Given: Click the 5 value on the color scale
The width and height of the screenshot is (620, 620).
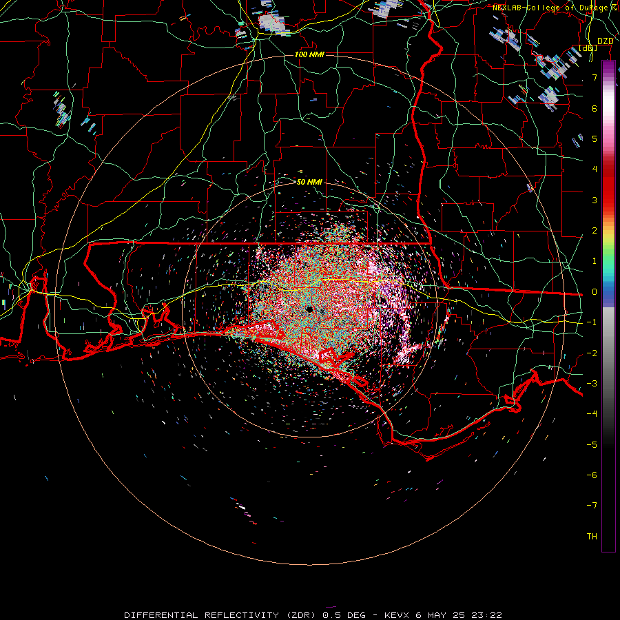Looking at the screenshot, I should 595,138.
